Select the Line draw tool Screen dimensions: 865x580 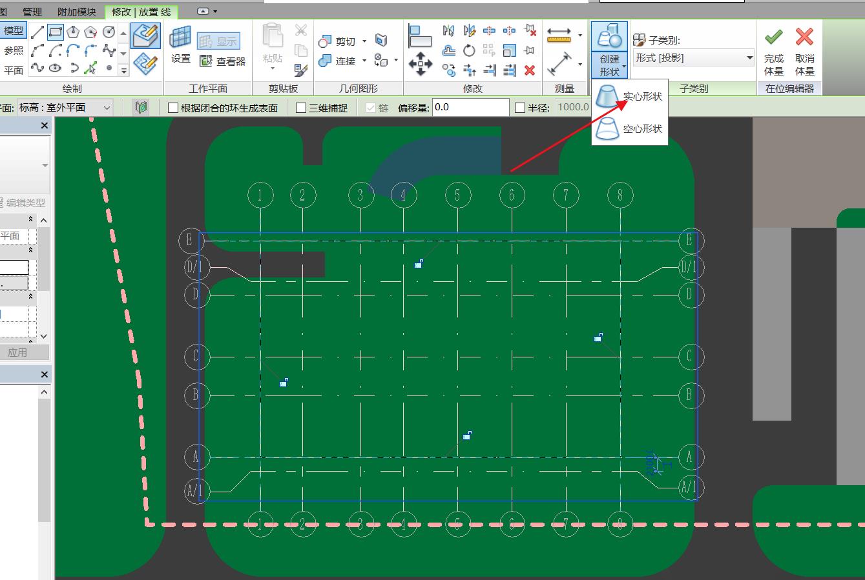tap(39, 32)
